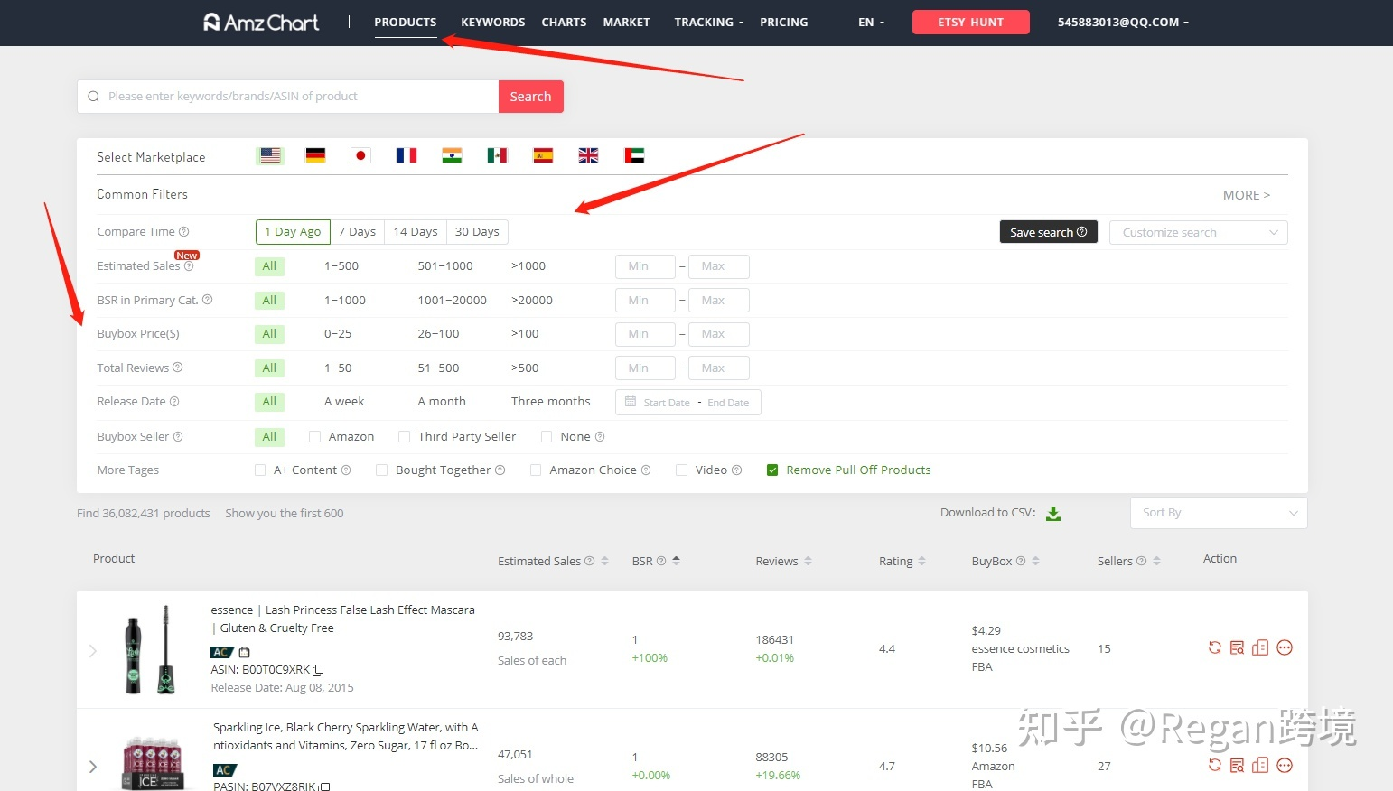Open the AmzChart logo home link
The image size is (1393, 791).
261,22
